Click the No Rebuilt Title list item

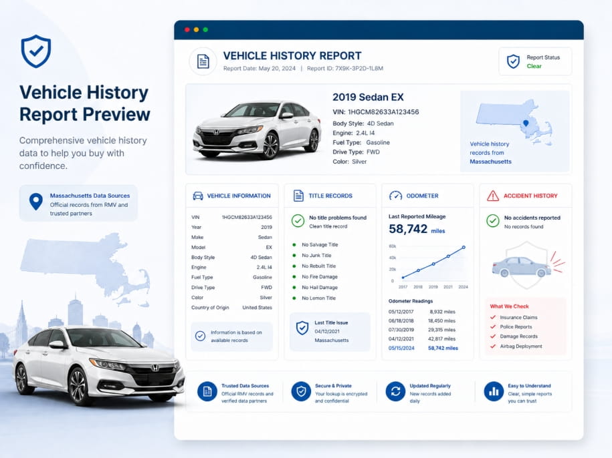pyautogui.click(x=314, y=266)
